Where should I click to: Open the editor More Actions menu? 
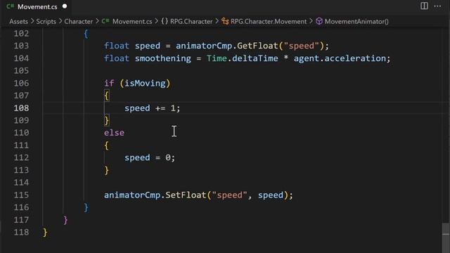(437, 6)
